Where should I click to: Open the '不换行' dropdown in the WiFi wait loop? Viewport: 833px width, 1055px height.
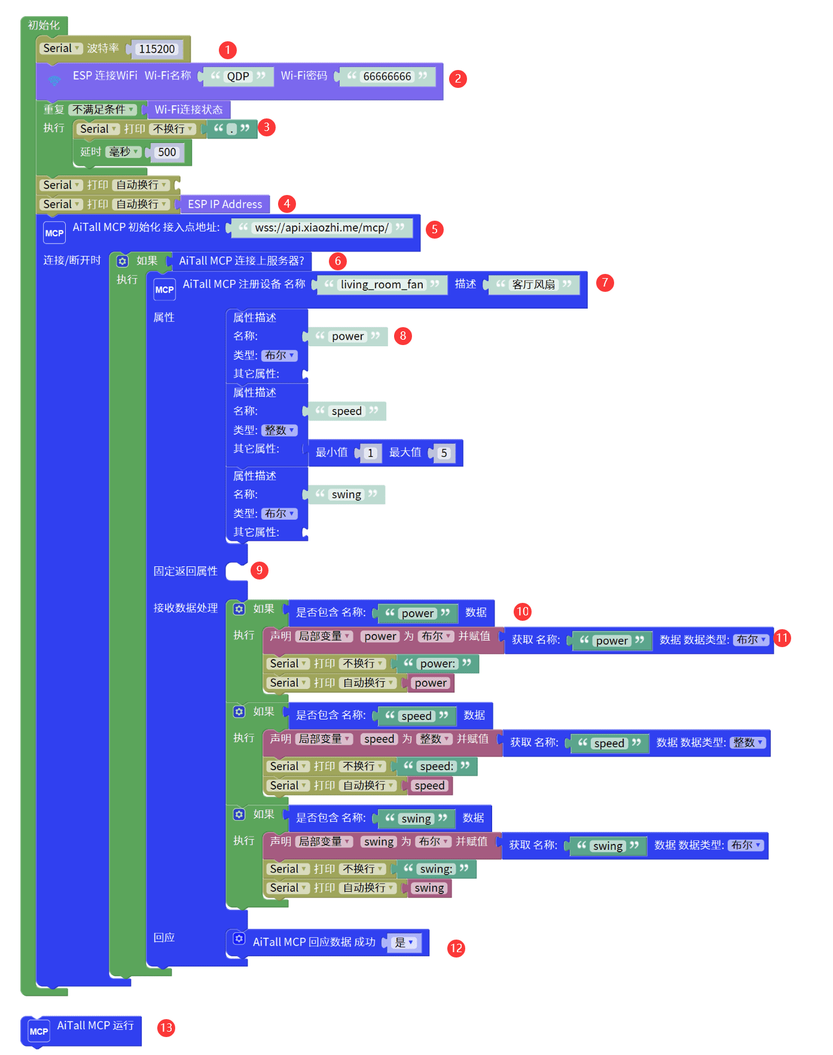172,129
